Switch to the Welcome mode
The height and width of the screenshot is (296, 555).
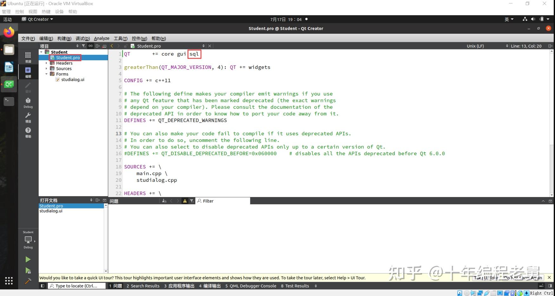coord(28,57)
